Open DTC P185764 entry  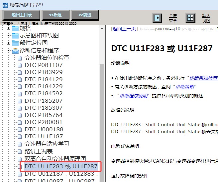click(44, 115)
